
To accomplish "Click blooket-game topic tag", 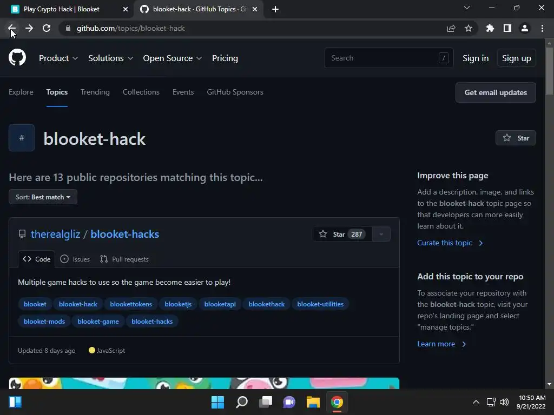I will pos(98,321).
